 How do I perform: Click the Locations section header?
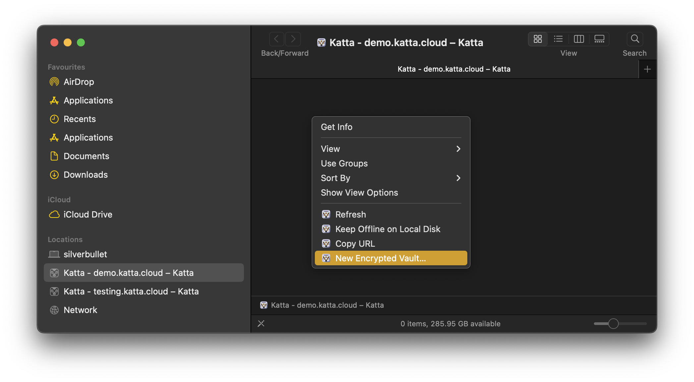point(65,239)
